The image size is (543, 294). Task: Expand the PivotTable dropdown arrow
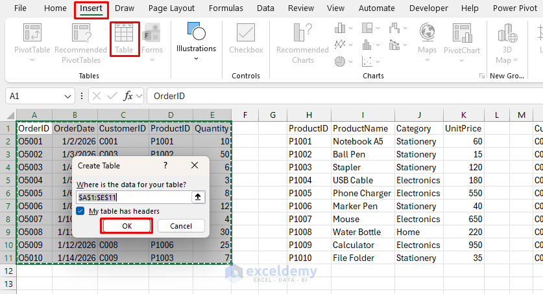click(32, 60)
